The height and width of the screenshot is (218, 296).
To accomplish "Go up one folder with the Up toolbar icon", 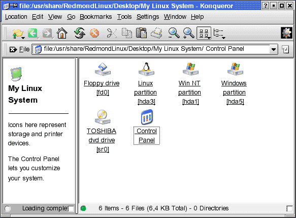I will click(17, 34).
